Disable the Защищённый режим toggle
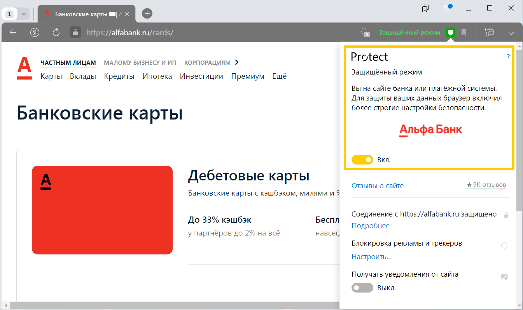 tap(362, 160)
